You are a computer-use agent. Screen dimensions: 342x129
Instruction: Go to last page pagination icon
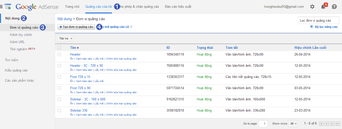pyautogui.click(x=338, y=124)
